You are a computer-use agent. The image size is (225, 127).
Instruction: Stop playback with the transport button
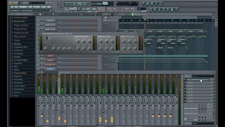click(x=75, y=9)
